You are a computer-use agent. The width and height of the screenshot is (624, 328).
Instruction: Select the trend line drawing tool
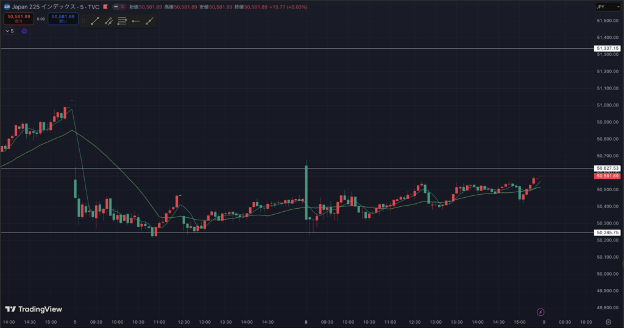coord(95,21)
